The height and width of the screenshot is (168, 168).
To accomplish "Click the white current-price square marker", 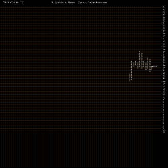I will click(152, 67).
